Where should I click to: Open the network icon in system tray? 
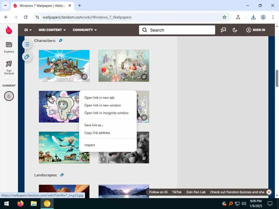tap(237, 204)
